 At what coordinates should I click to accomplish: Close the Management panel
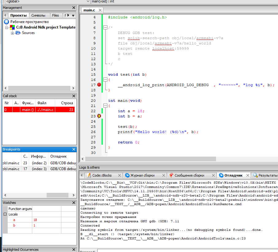[74, 8]
